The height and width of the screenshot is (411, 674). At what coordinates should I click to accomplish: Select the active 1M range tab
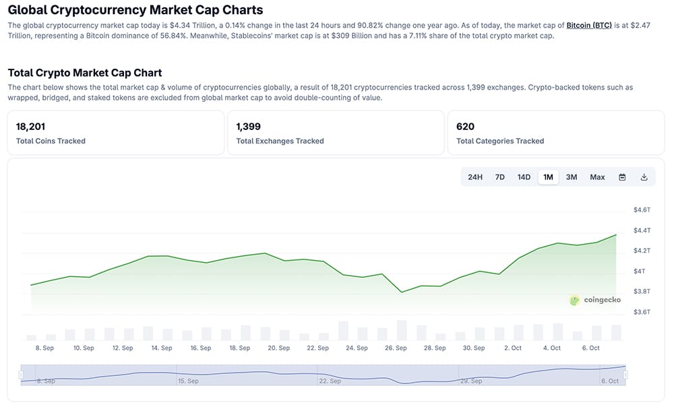548,177
